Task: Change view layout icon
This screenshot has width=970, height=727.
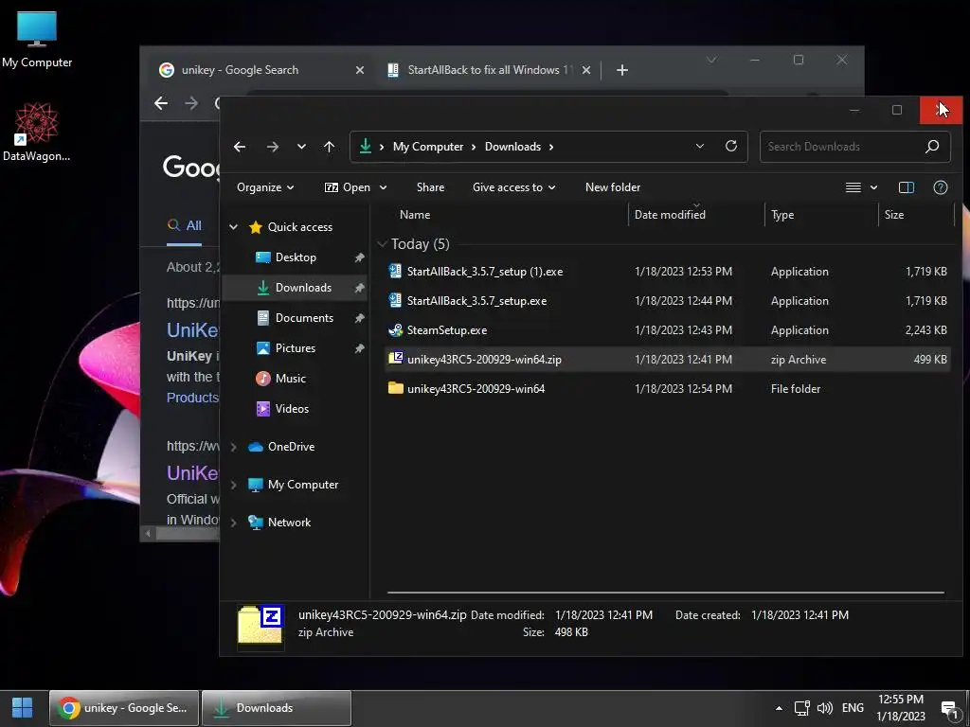Action: [x=853, y=187]
